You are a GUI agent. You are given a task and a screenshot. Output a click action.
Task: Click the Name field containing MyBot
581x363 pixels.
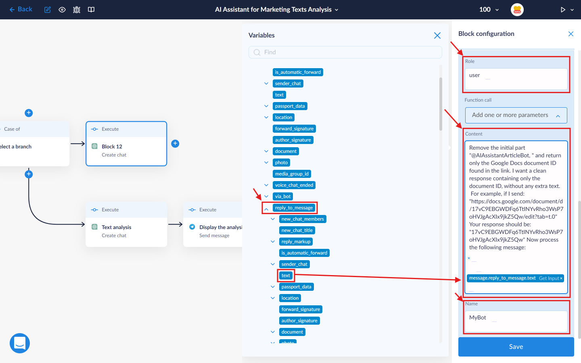(516, 321)
